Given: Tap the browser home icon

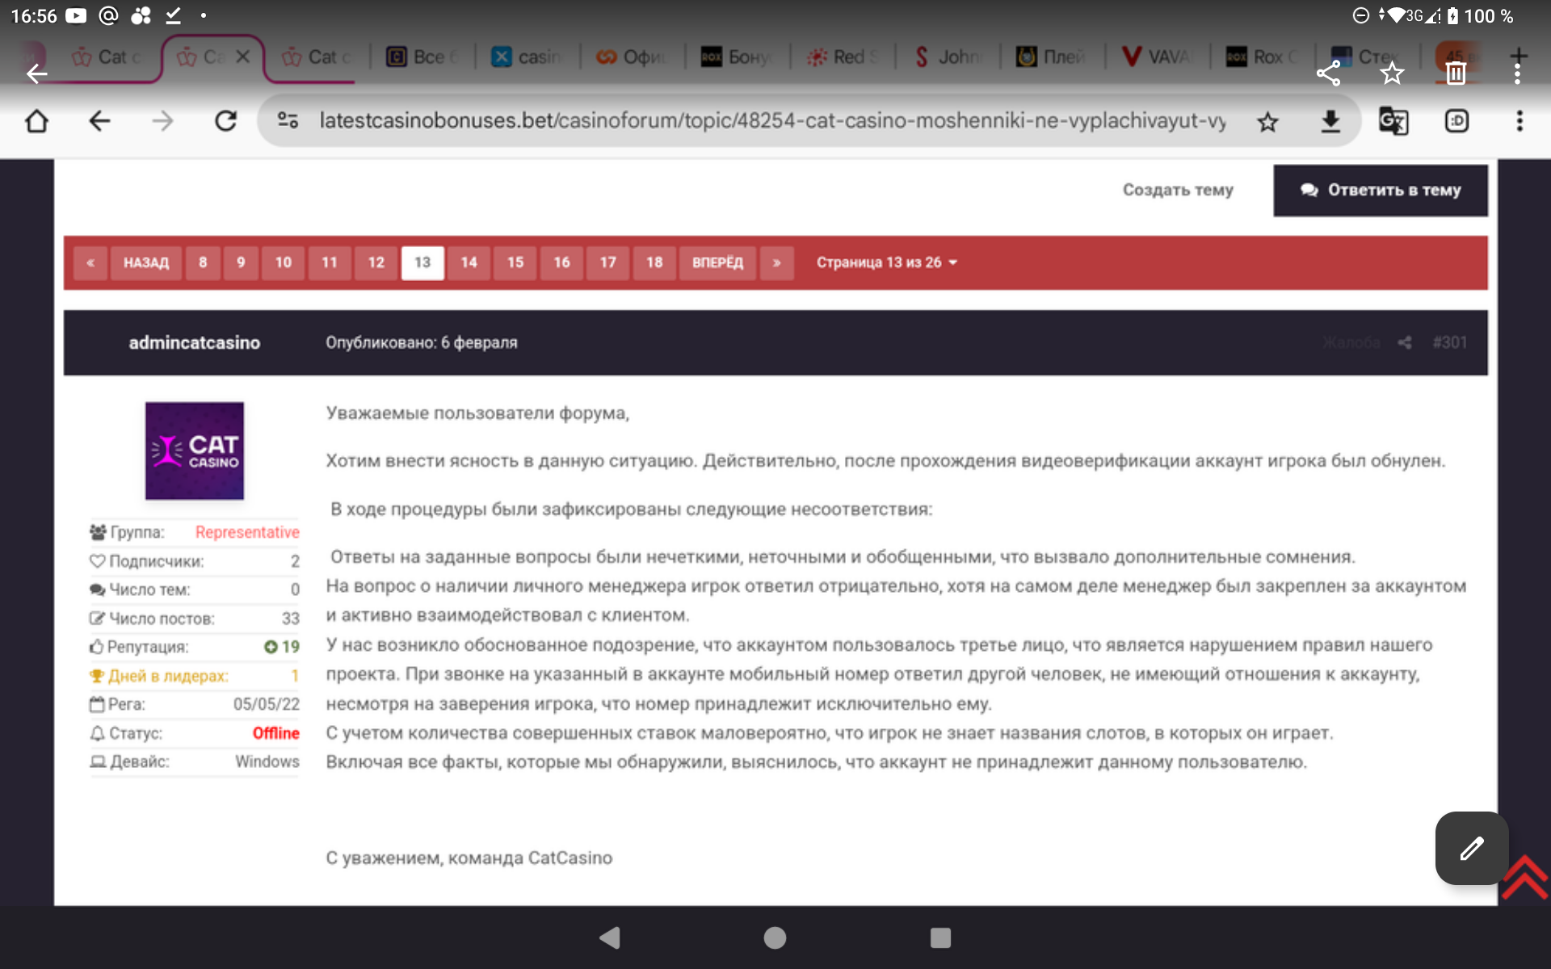Looking at the screenshot, I should pyautogui.click(x=37, y=121).
